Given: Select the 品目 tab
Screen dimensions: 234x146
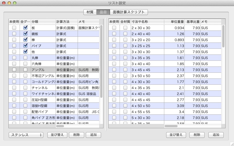Looking at the screenshot, I should pos(103,12).
